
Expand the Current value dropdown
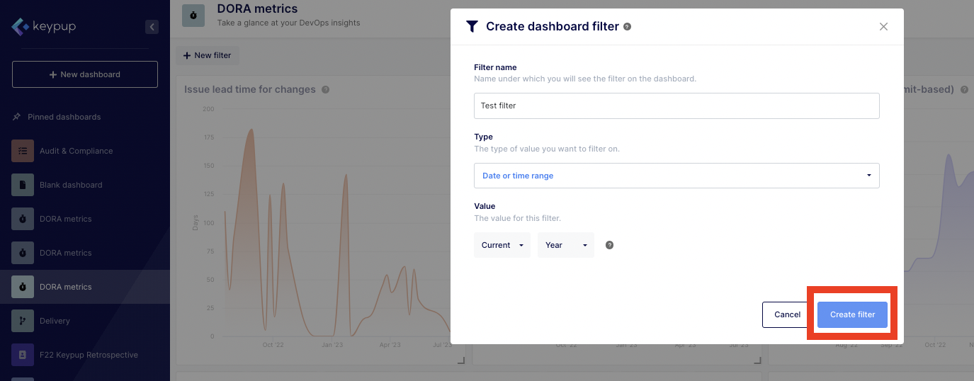[x=502, y=245]
